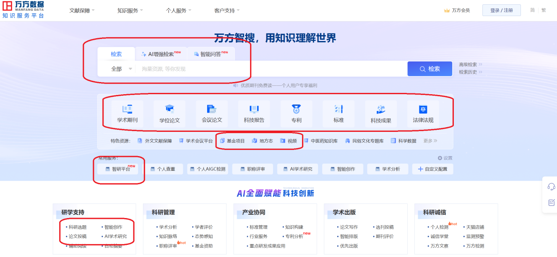
Task: Open 论文投稿 link
Action: point(78,236)
